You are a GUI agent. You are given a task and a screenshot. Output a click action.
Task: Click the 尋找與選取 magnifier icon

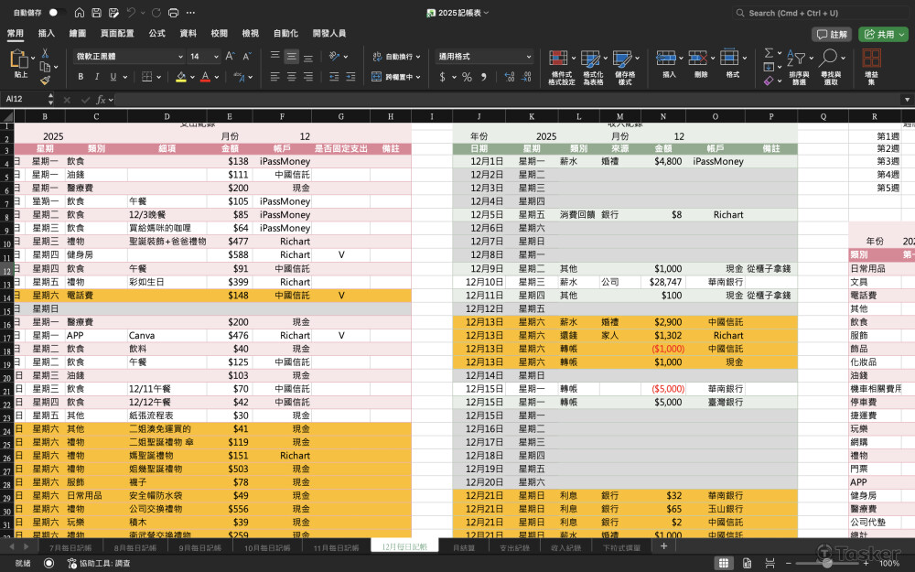(830, 60)
